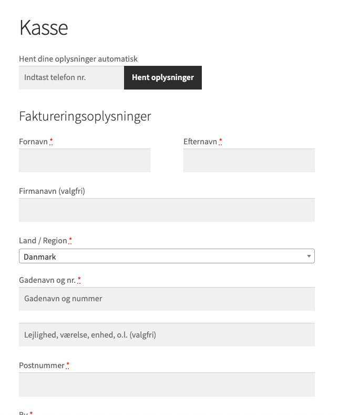Click the Firmanavn (valgfri) label text

(52, 191)
